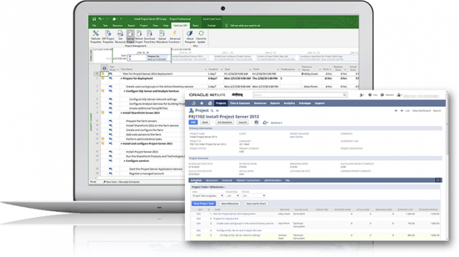This screenshot has width=459, height=257.
Task: Open the View dropdown Project Task Assignees
Action: (x=208, y=195)
